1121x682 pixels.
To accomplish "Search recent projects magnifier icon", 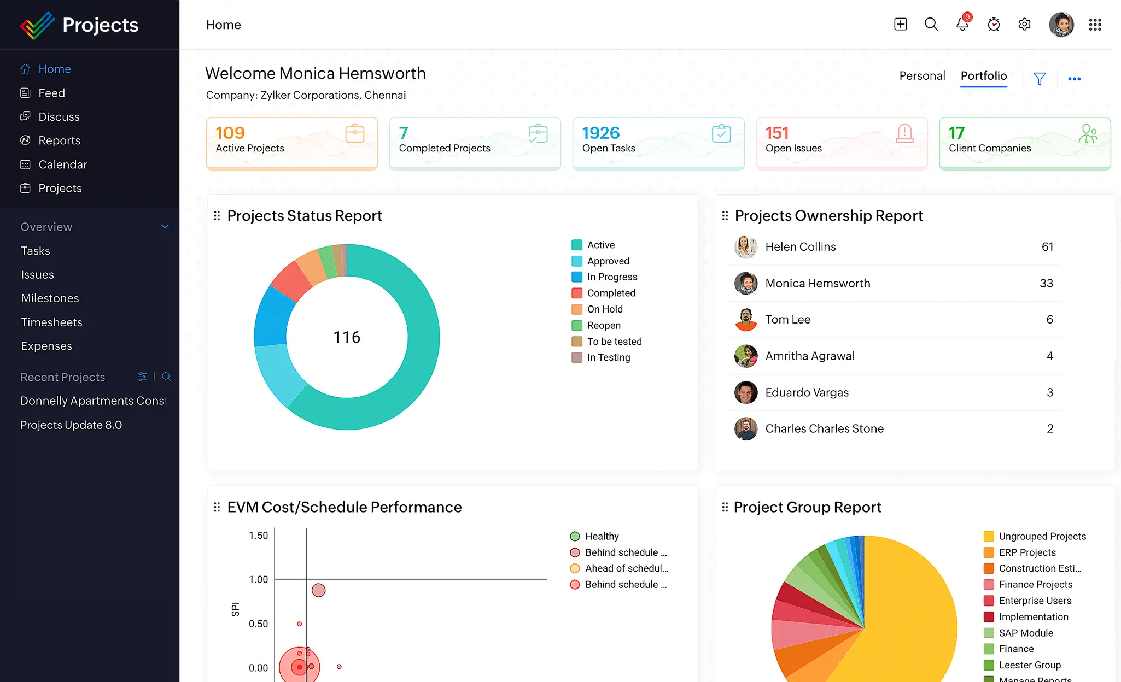I will click(x=167, y=377).
